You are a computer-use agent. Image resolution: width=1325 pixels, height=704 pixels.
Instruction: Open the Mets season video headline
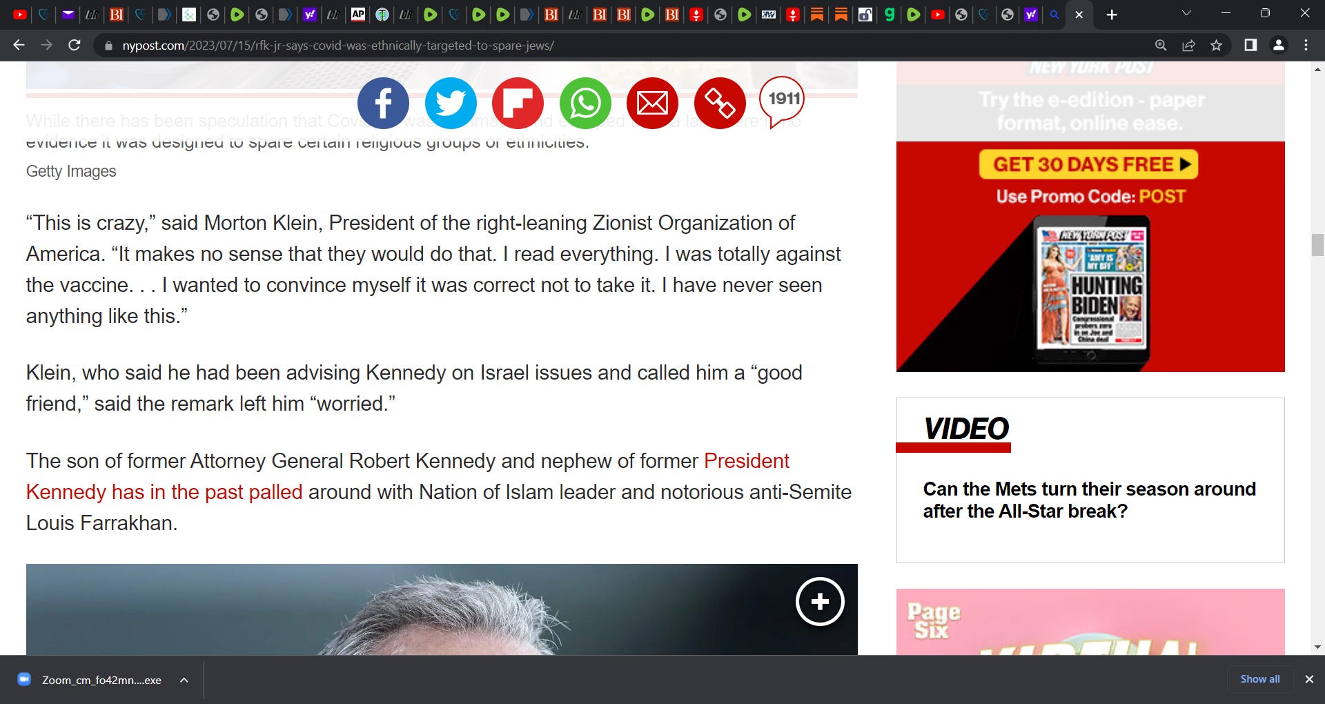tap(1089, 500)
